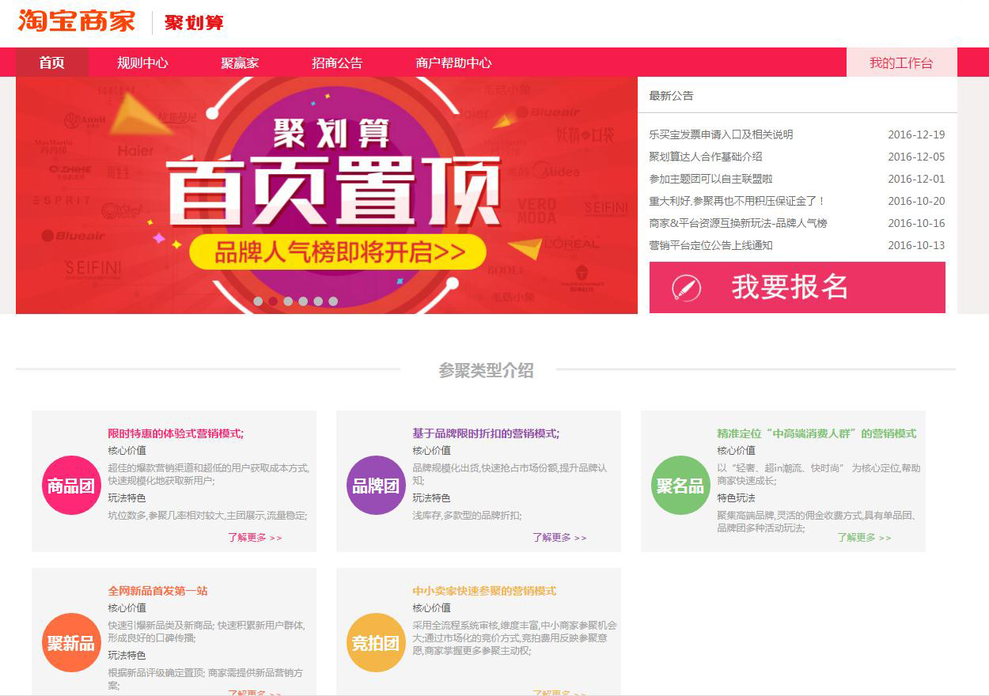The width and height of the screenshot is (989, 696).
Task: Select the yellow 竞拍团 circular icon
Action: click(x=376, y=643)
